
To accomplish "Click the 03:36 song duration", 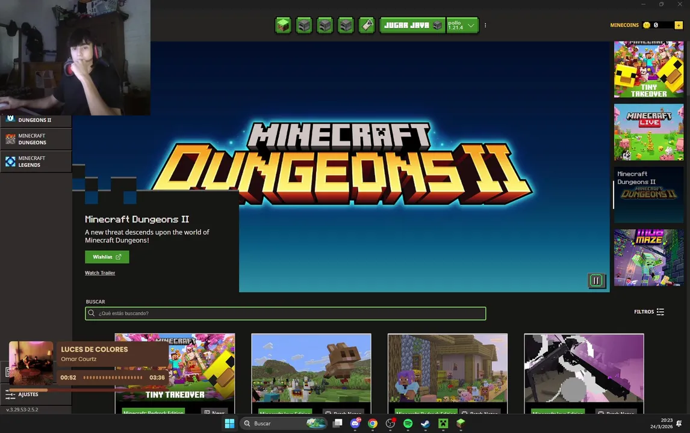I will (157, 378).
